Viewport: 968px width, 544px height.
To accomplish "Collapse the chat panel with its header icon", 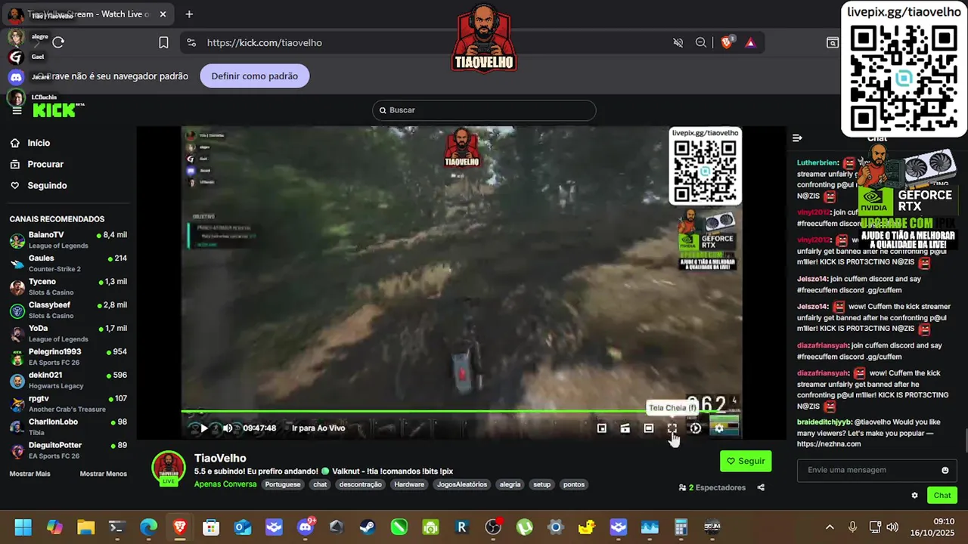I will (x=797, y=138).
